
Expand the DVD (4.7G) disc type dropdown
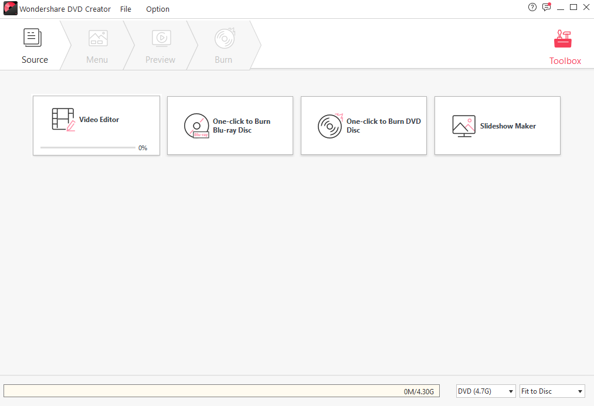click(x=486, y=391)
